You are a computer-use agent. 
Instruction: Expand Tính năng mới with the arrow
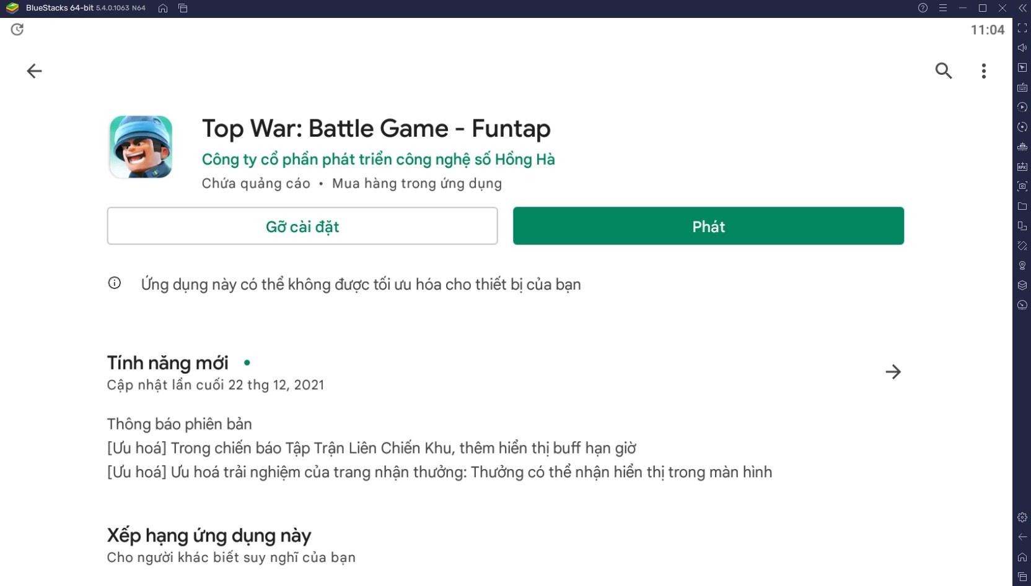click(893, 372)
